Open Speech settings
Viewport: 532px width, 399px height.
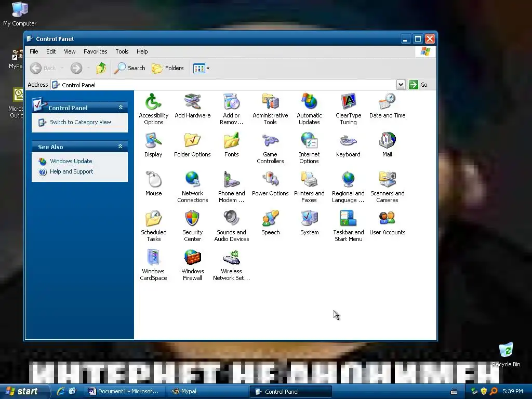(x=270, y=222)
